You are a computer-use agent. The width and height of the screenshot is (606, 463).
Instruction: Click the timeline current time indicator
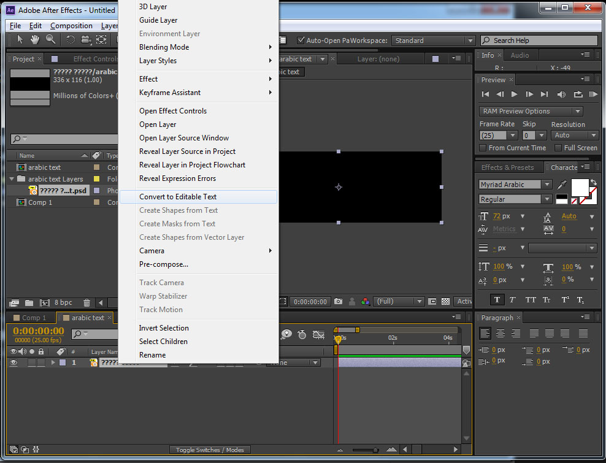pyautogui.click(x=338, y=339)
